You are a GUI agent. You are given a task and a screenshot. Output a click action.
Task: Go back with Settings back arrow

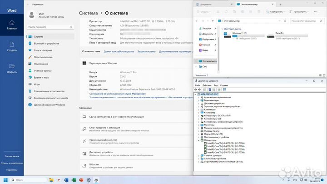coord(28,5)
